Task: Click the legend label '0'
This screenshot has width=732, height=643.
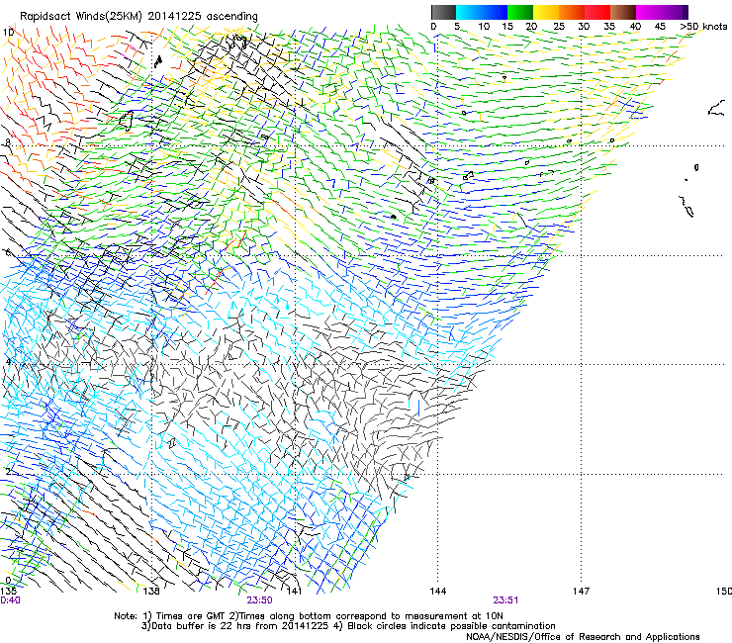Action: pos(433,26)
